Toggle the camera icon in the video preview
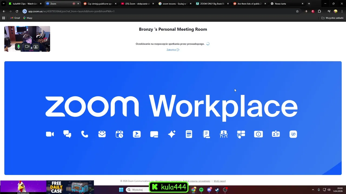Viewport: 346px width, 194px height. pyautogui.click(x=27, y=47)
